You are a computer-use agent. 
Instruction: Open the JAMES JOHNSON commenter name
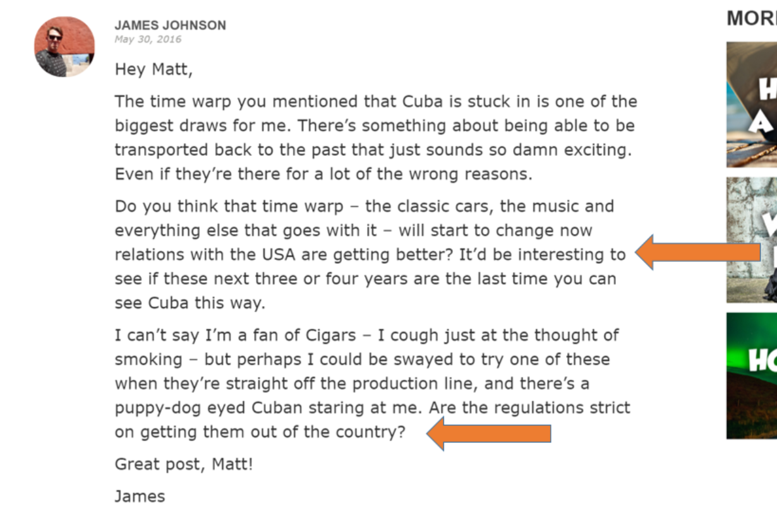170,25
